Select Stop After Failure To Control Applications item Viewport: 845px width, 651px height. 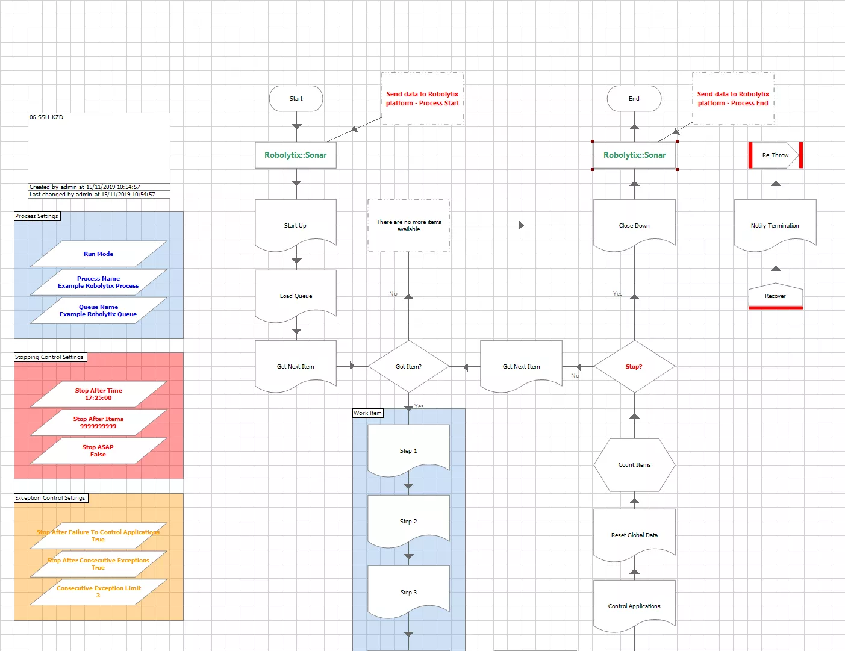coord(98,535)
